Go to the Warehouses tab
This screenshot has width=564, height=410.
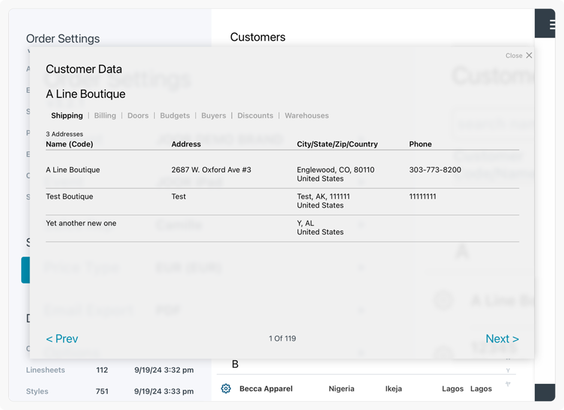(306, 115)
